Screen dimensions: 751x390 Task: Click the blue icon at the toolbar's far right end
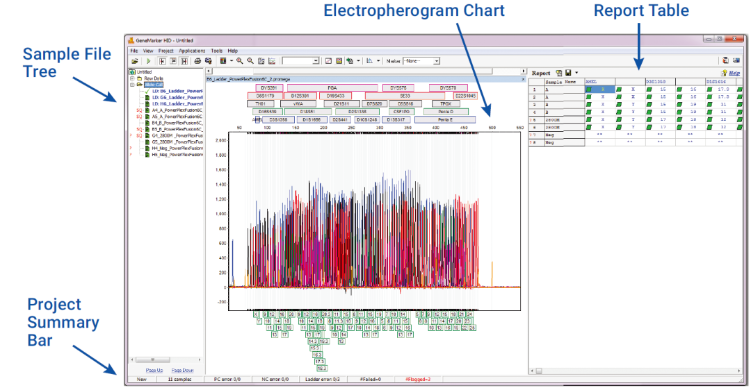click(736, 60)
